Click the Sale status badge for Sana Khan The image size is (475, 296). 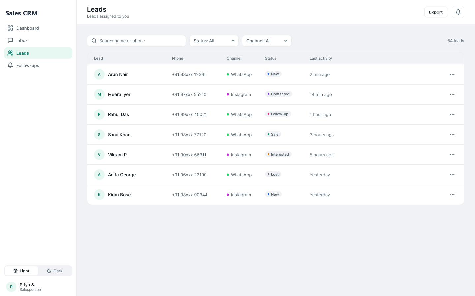pyautogui.click(x=273, y=134)
